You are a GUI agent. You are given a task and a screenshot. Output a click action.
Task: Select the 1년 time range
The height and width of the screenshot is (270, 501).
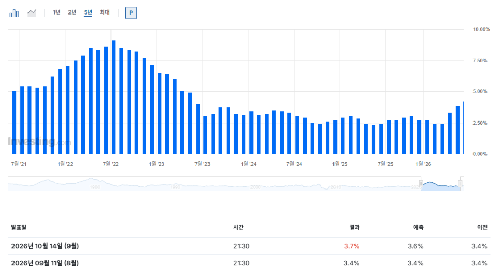[57, 12]
